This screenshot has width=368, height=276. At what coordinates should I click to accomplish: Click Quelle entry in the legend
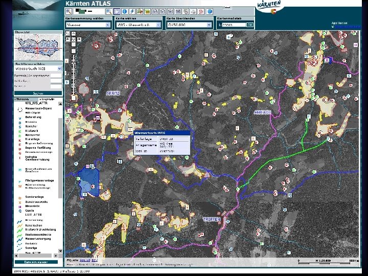30,211
